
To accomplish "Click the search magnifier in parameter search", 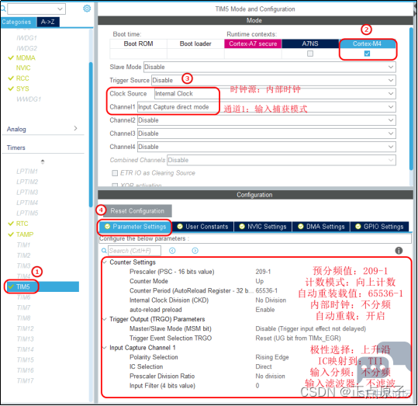I will [104, 251].
